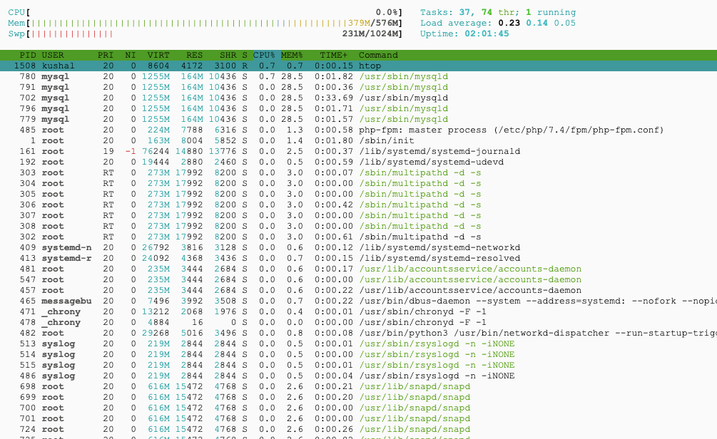Select multipathd process with PID 305
This screenshot has width=717, height=439.
[358, 194]
